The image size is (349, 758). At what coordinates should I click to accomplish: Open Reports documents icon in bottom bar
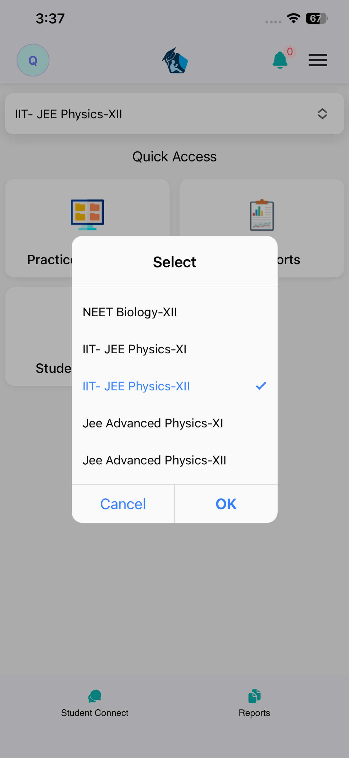pos(254,696)
